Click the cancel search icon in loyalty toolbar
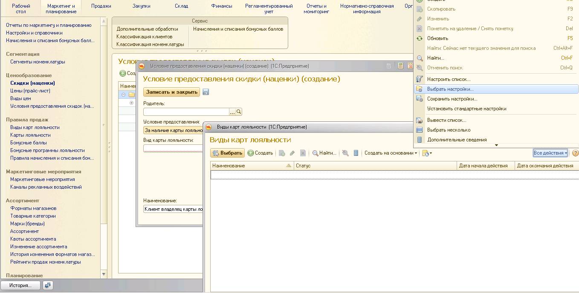Screen dimensions: 579x293 pos(345,153)
